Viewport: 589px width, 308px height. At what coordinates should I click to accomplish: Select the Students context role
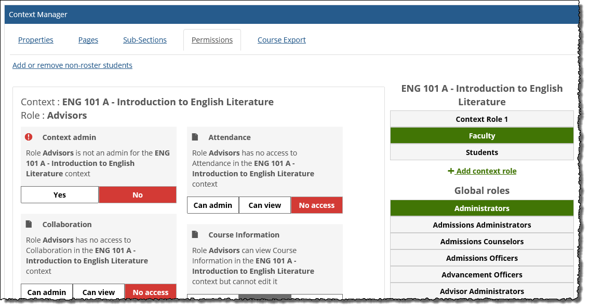tap(481, 152)
